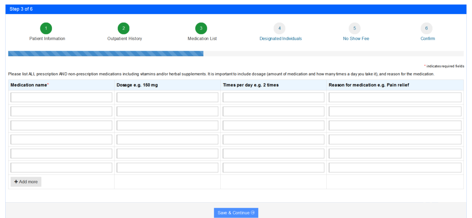472x218 pixels.
Task: Click step 1 Patient Information circle
Action: 46,28
